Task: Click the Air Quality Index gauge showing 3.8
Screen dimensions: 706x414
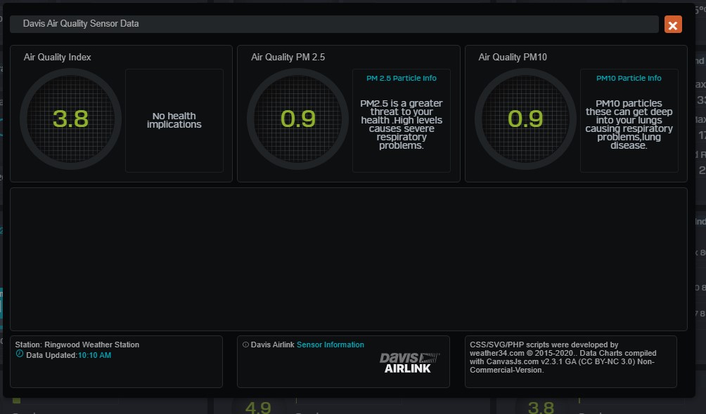Action: click(x=70, y=119)
